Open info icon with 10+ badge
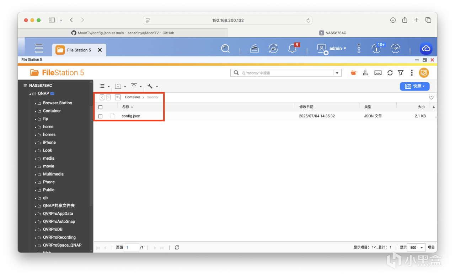 [377, 48]
